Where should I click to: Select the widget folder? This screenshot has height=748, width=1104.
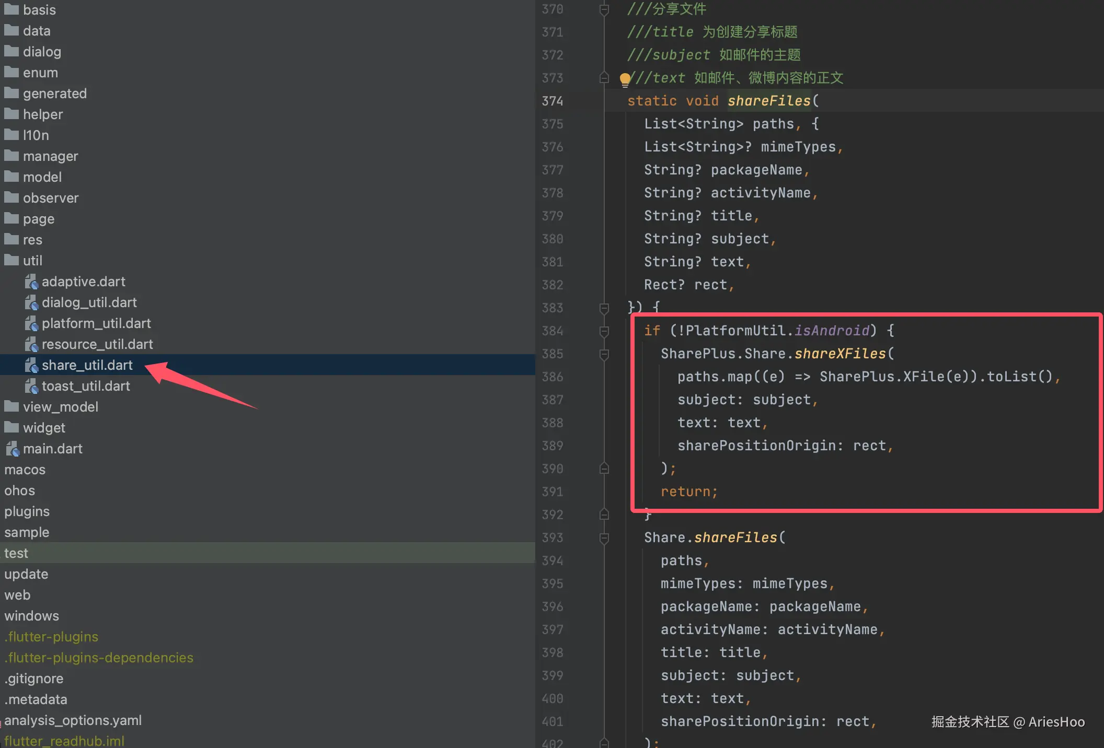[44, 428]
